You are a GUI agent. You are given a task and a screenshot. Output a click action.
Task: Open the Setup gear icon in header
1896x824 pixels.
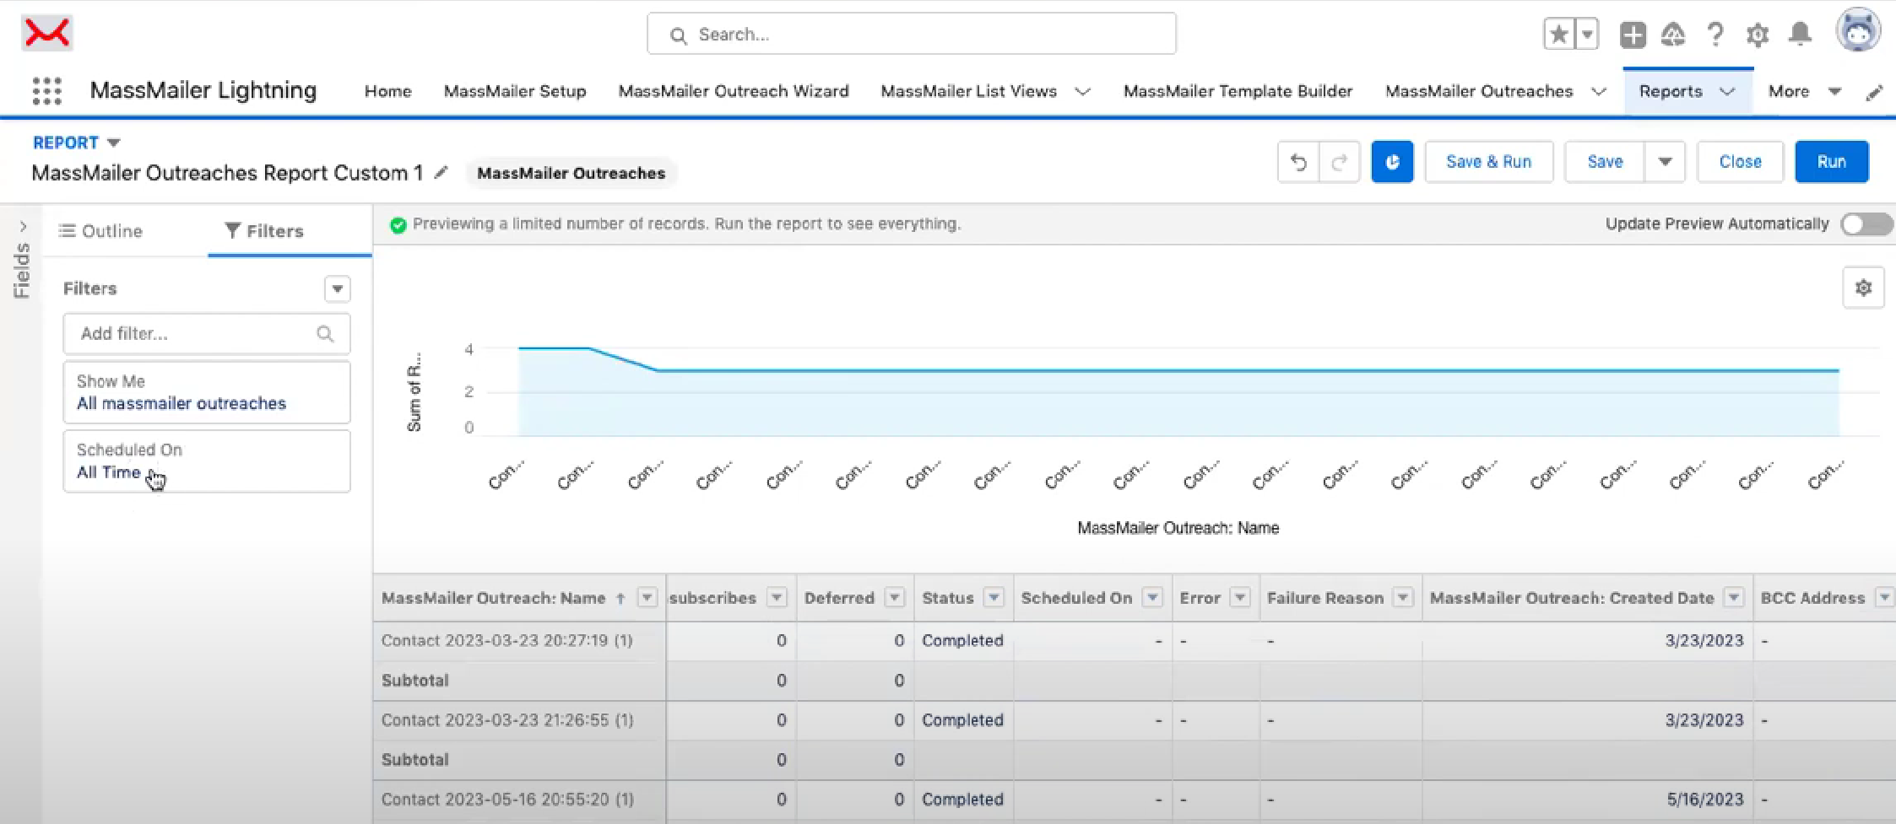click(x=1758, y=35)
